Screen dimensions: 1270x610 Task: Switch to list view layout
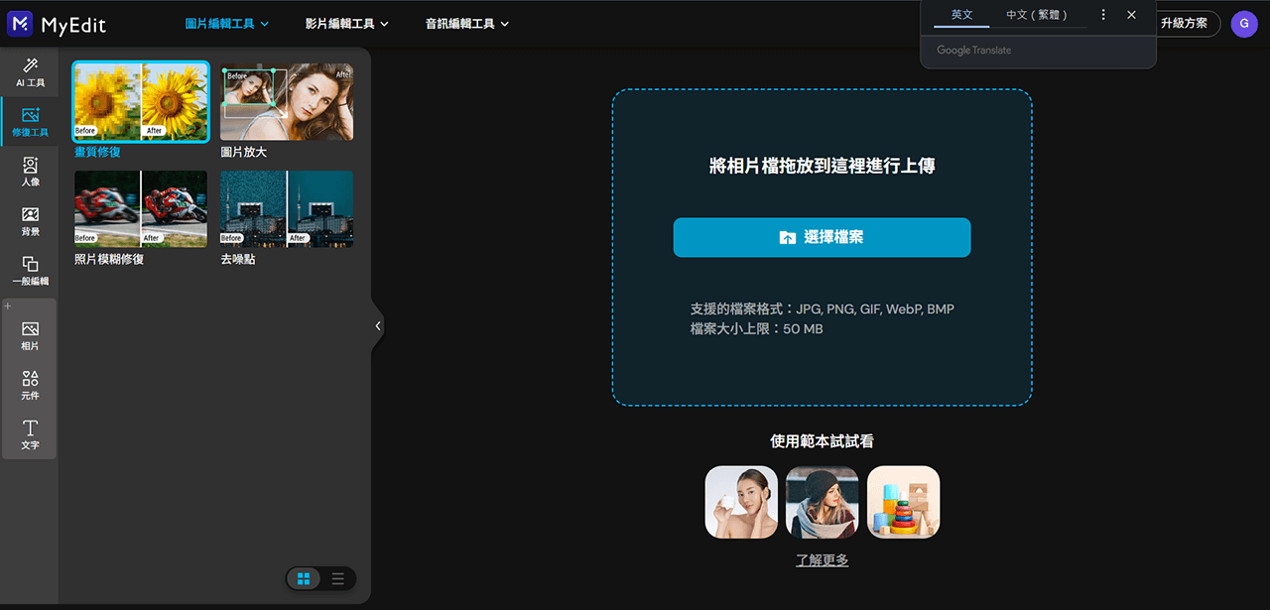tap(337, 579)
